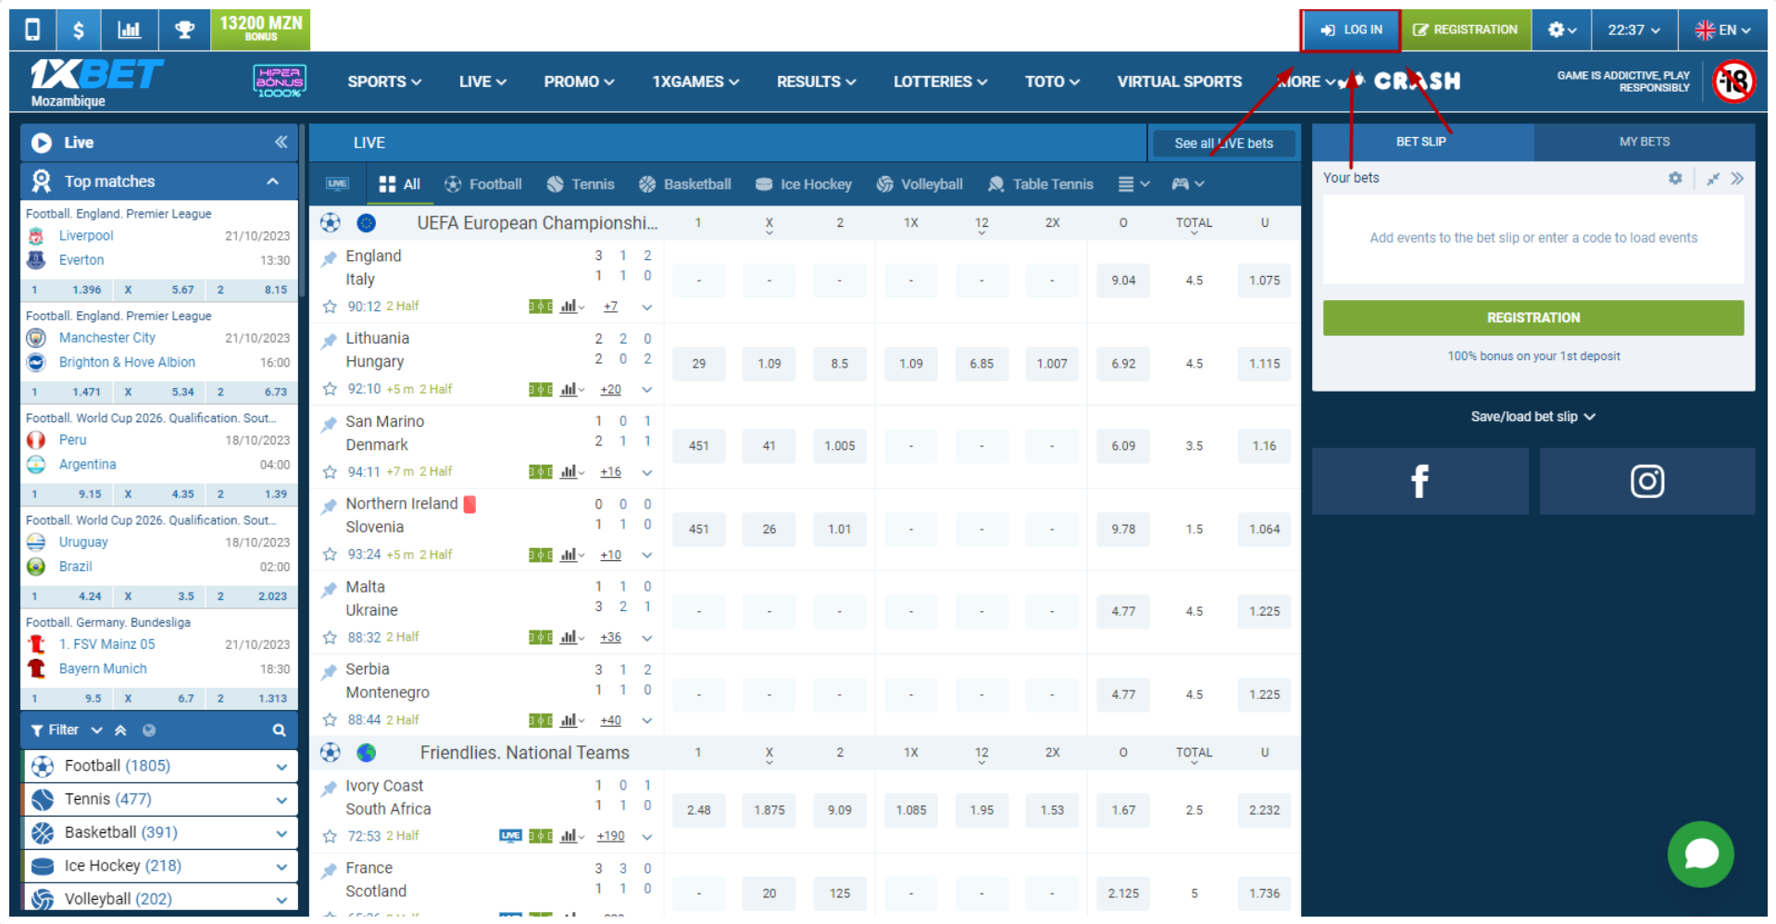The height and width of the screenshot is (924, 1776).
Task: Switch to the MY BETS tab
Action: pyautogui.click(x=1645, y=142)
